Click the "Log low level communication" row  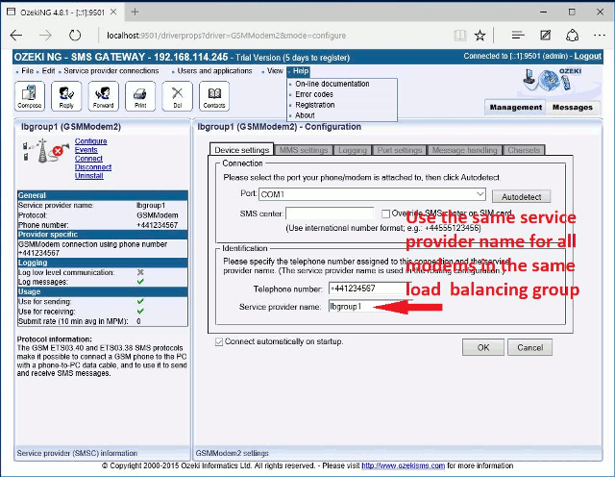(103, 272)
